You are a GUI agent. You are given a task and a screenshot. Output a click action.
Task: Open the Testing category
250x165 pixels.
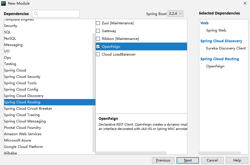click(50, 64)
